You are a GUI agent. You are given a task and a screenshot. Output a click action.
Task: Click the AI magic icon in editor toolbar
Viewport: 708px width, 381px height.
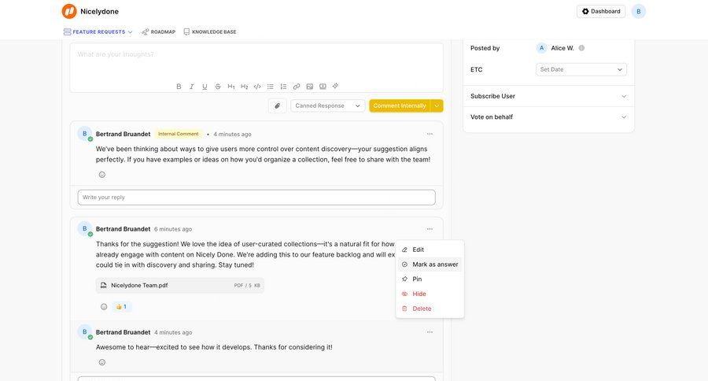(x=335, y=86)
